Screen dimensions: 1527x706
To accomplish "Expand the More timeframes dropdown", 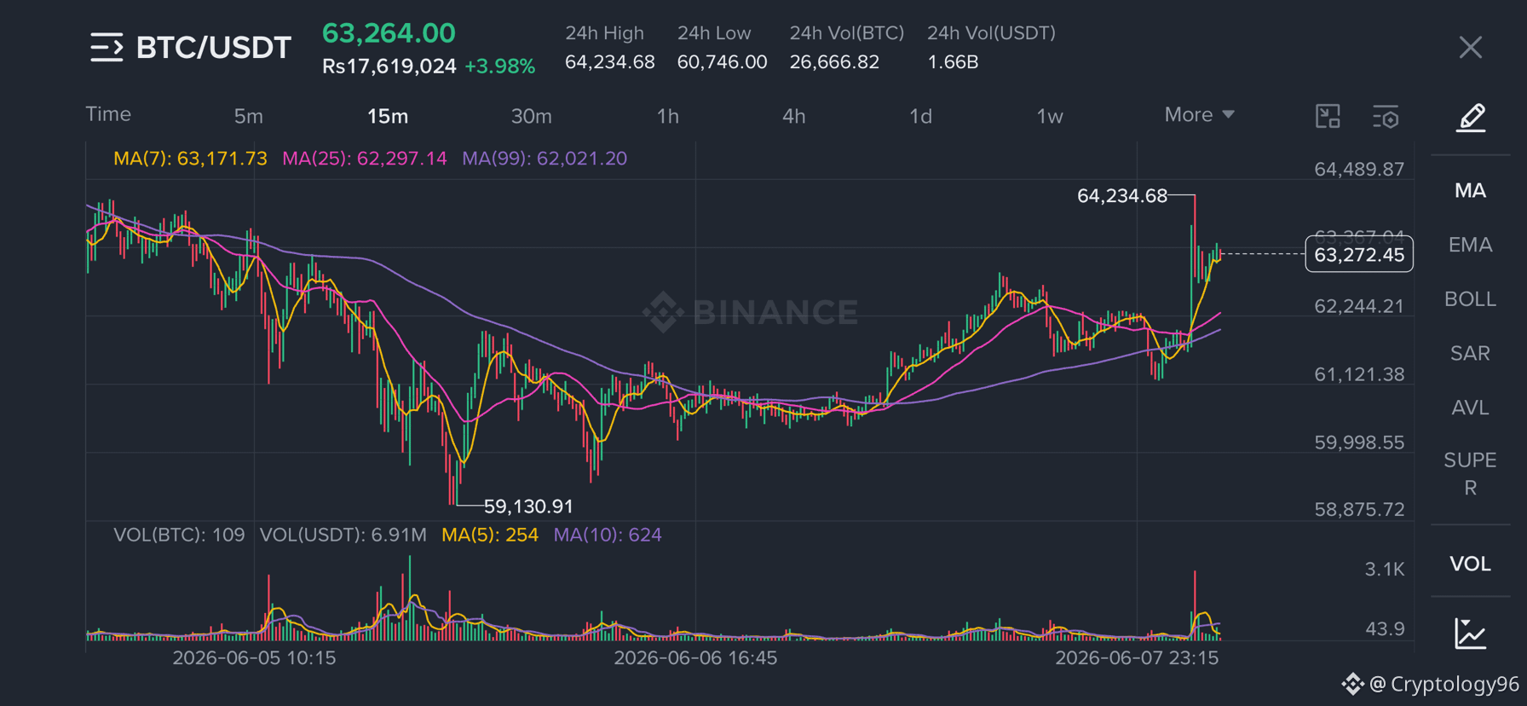I will [x=1199, y=114].
